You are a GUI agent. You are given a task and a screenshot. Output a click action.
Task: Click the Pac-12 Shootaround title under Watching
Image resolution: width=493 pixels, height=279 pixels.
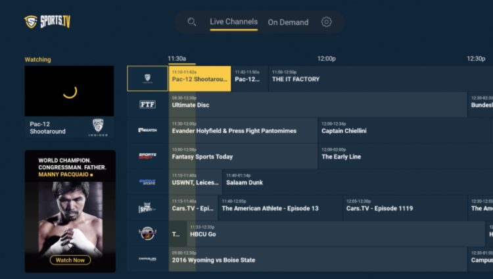click(x=48, y=128)
